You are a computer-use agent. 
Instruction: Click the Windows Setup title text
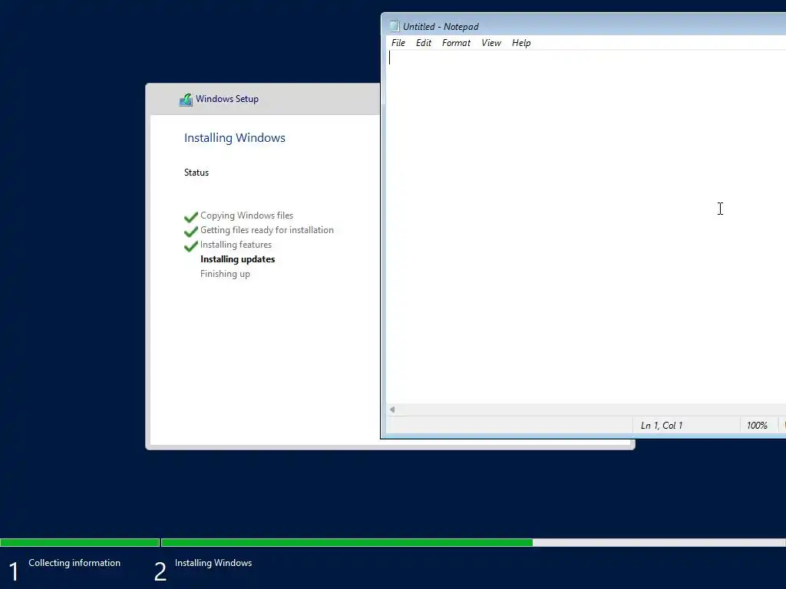[x=227, y=99]
